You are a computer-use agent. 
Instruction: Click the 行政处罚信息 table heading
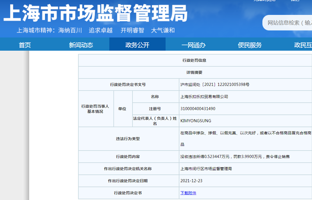[x=194, y=60]
